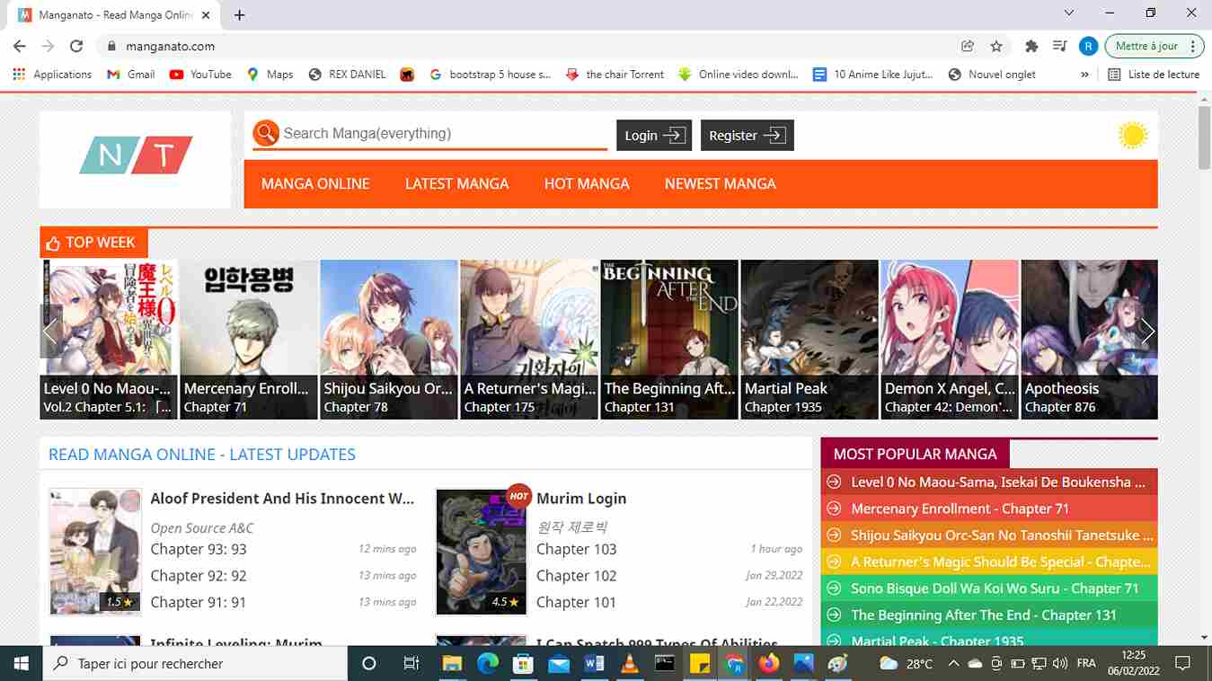This screenshot has width=1212, height=681.
Task: Launch Microsoft Edge from the taskbar
Action: coord(488,664)
